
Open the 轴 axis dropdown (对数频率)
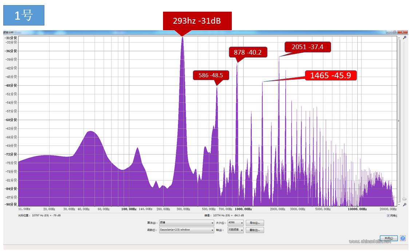[x=235, y=230]
